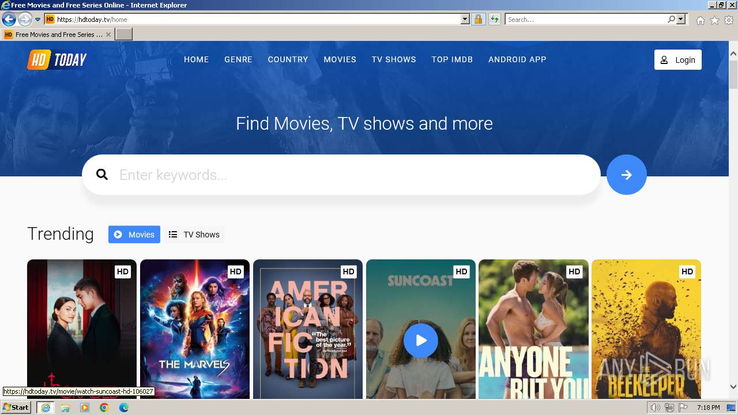Open the media player taskbar icon
Viewport: 738px width, 415px height.
85,408
